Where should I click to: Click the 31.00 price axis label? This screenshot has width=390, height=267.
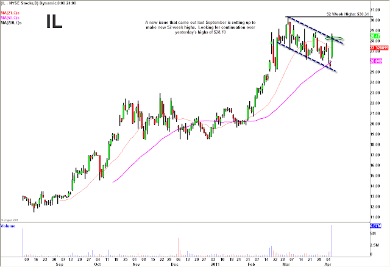(x=375, y=10)
